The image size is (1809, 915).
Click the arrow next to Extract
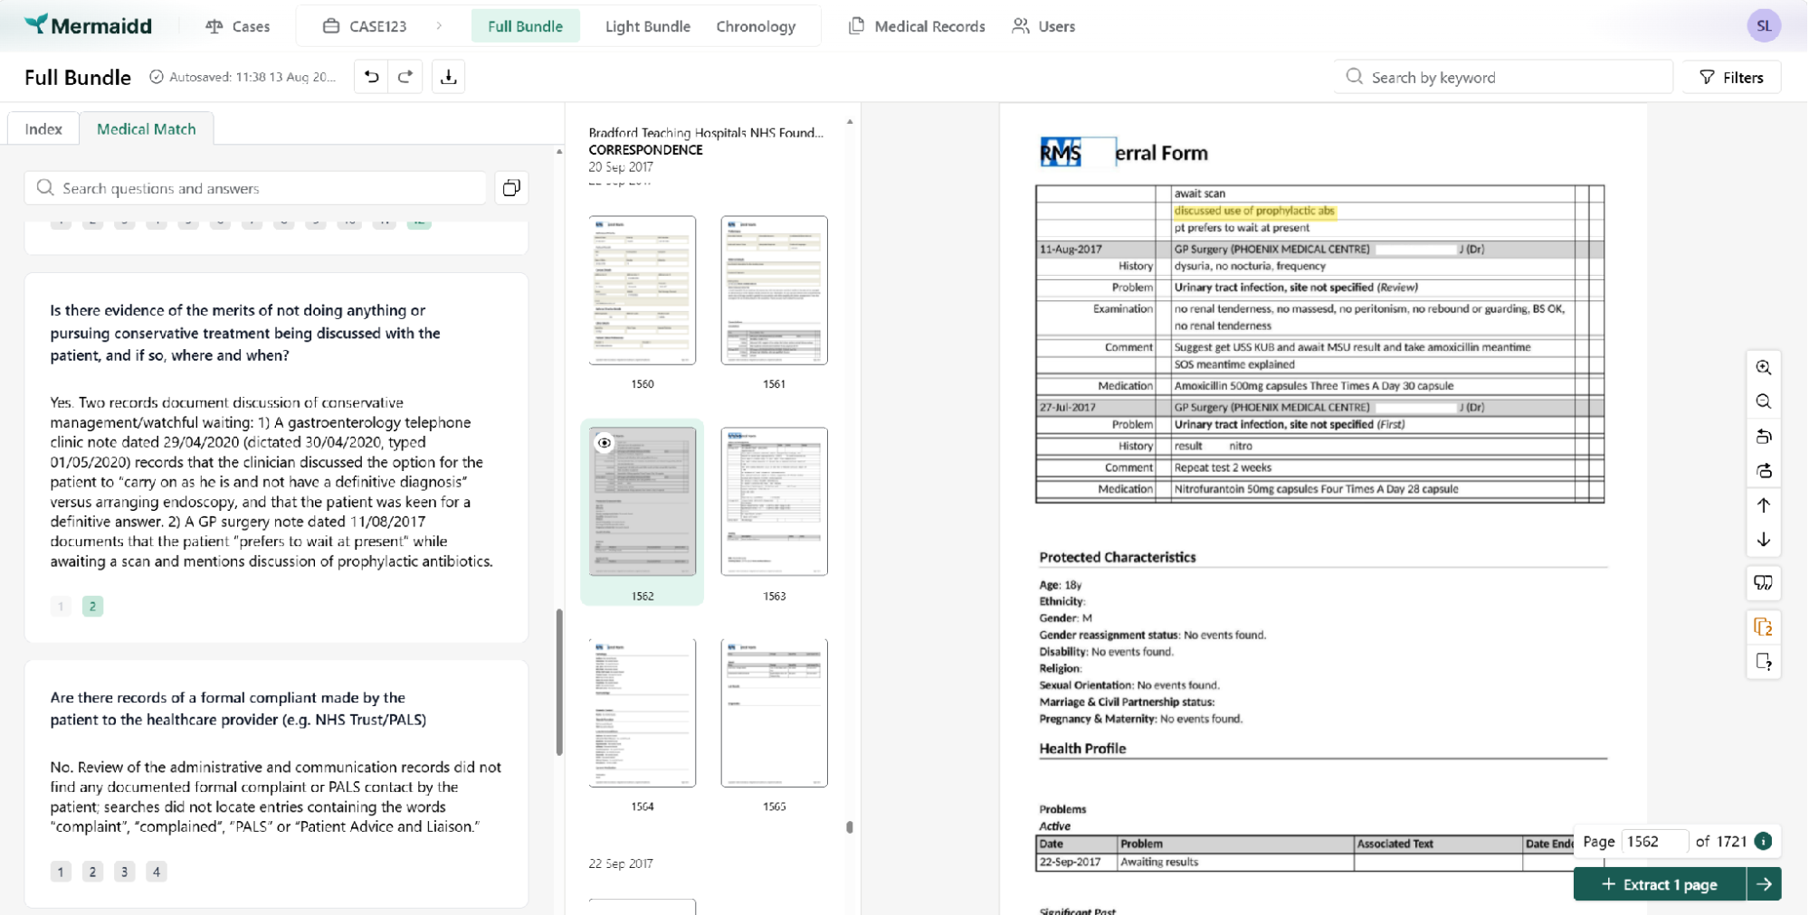1764,884
